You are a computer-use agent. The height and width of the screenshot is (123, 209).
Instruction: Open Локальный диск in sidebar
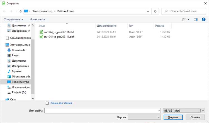pyautogui.click(x=19, y=87)
